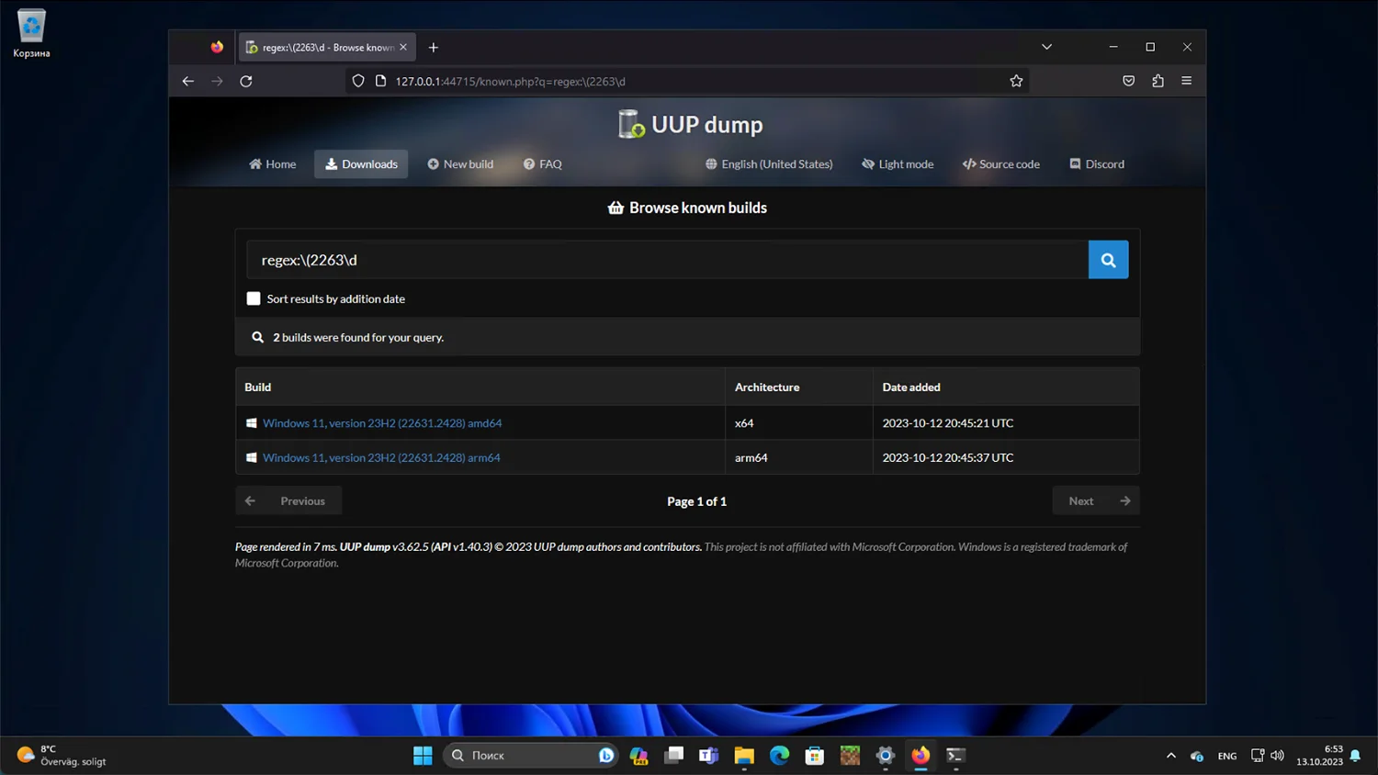Expand the list all tabs chevron
This screenshot has width=1378, height=775.
point(1046,47)
